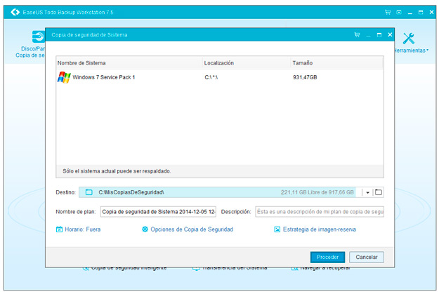Click the Descripción input field
This screenshot has width=439, height=294.
[x=320, y=212]
